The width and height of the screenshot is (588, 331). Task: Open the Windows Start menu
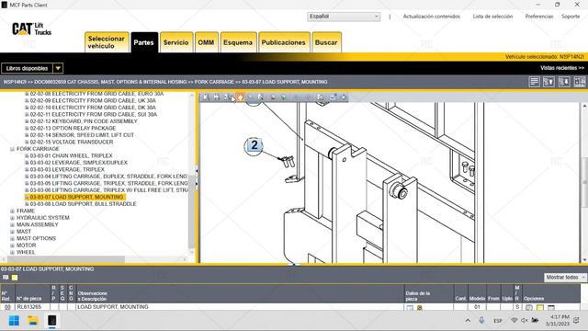[14, 321]
